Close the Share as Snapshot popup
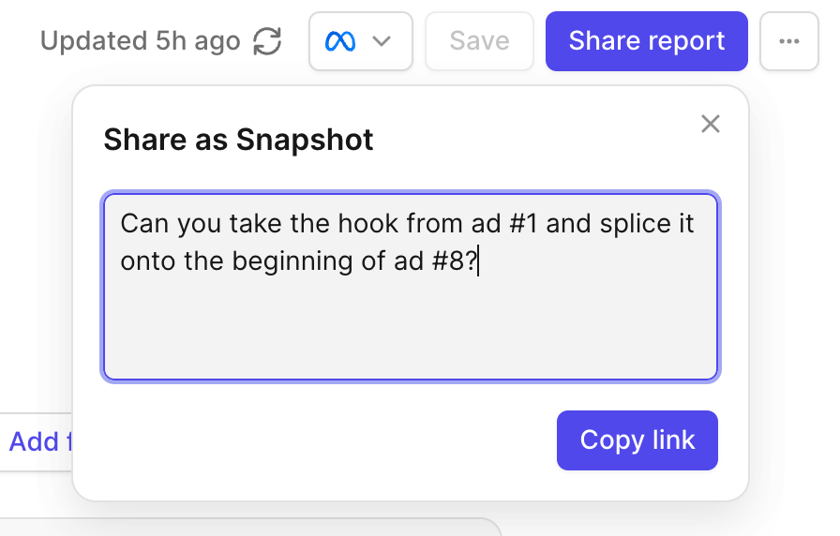The height and width of the screenshot is (536, 840). pyautogui.click(x=711, y=124)
